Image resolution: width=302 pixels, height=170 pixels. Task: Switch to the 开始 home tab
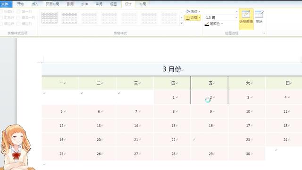click(x=20, y=4)
